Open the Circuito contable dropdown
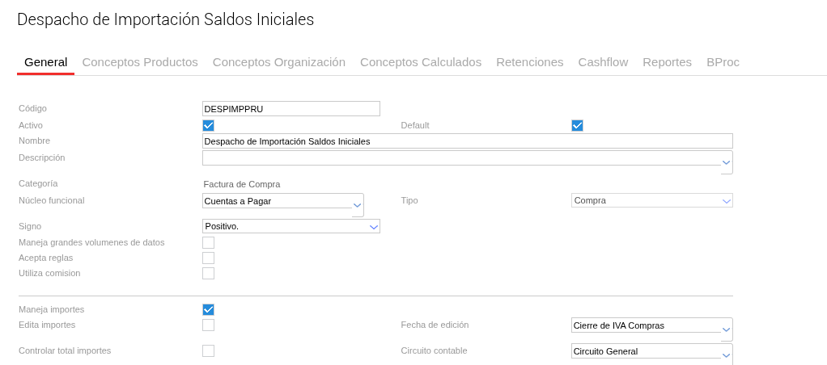 tap(726, 354)
